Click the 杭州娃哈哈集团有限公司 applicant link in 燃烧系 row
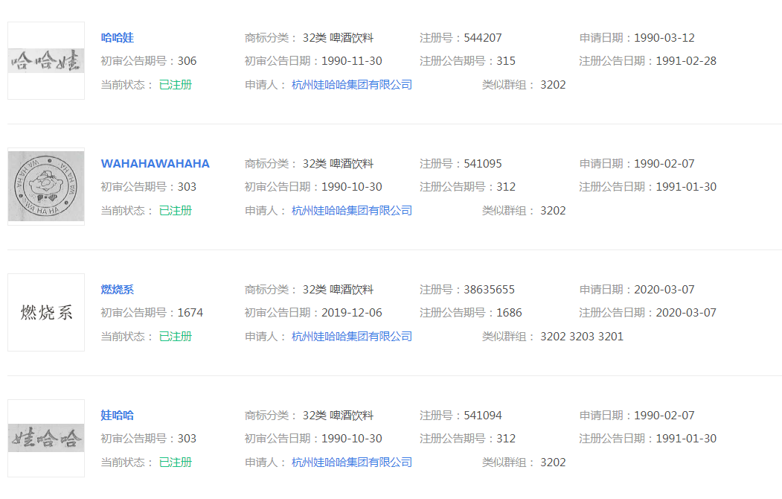 pos(352,337)
